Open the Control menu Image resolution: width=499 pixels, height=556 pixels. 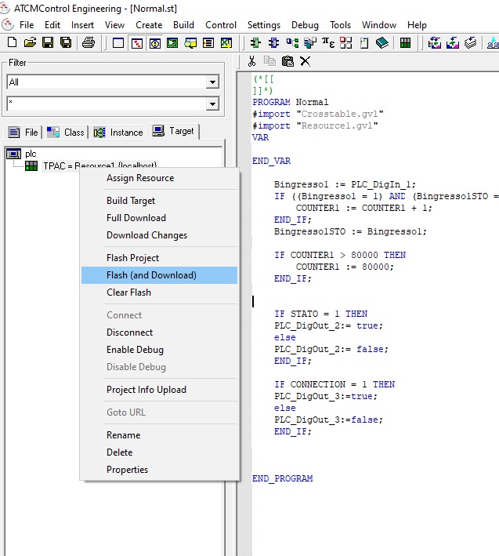[221, 25]
